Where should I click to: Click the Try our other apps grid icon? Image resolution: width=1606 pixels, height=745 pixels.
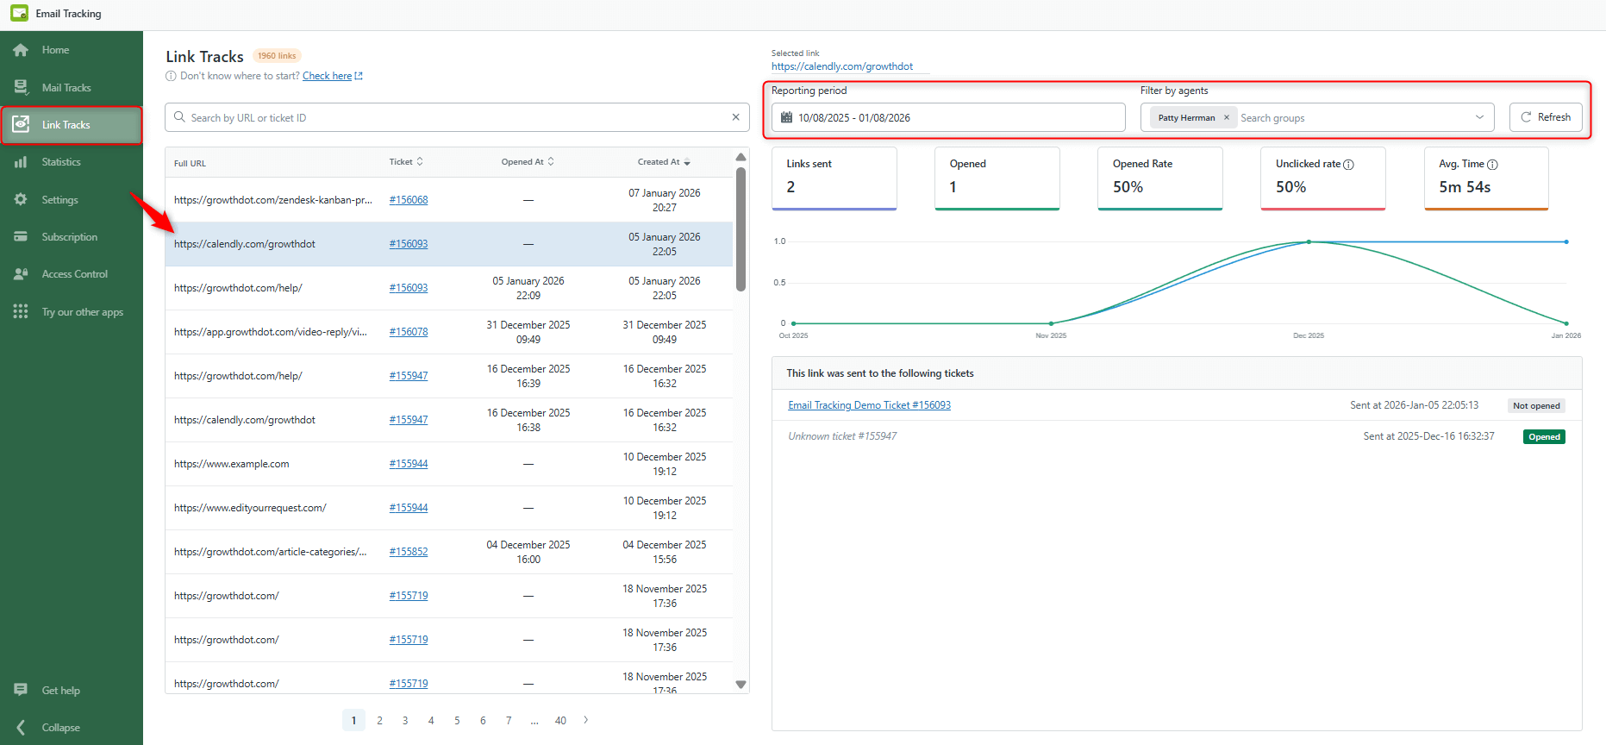pos(21,311)
